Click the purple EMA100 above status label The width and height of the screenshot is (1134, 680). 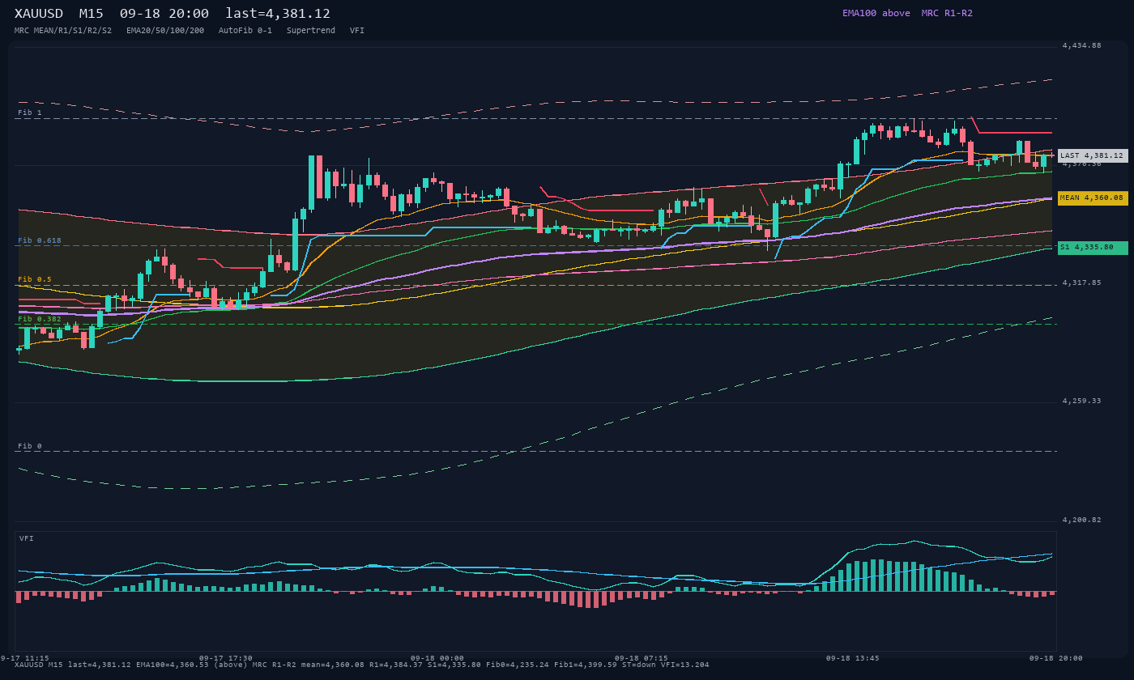[x=876, y=13]
